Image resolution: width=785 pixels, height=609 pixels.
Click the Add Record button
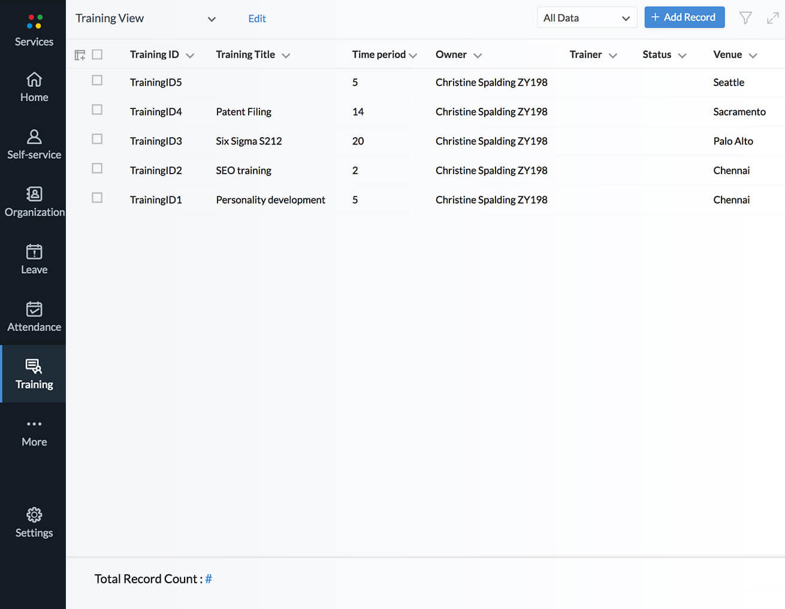[684, 17]
